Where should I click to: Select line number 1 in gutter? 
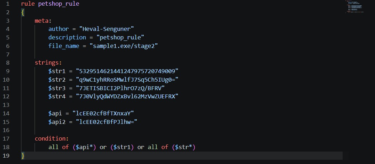tap(8, 4)
